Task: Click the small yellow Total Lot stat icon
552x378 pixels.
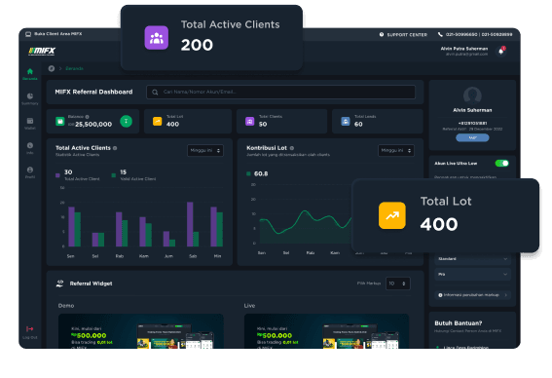Action: 158,122
